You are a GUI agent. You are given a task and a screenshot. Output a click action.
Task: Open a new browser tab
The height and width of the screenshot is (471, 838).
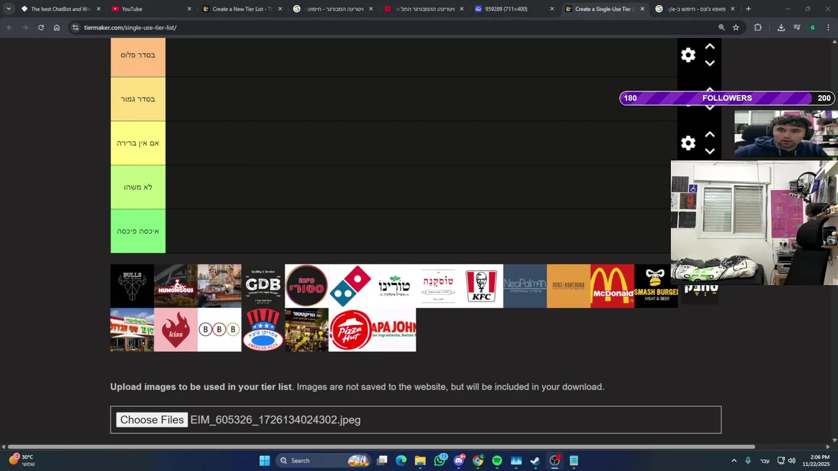pyautogui.click(x=748, y=9)
